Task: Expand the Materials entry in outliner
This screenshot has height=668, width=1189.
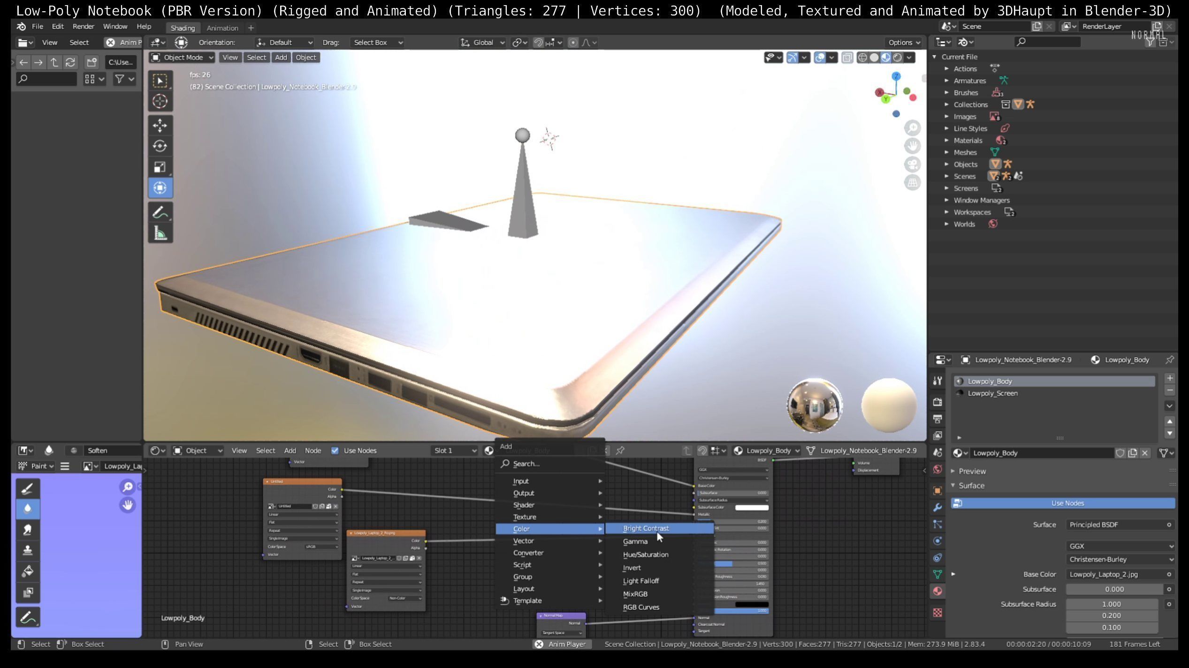Action: [x=946, y=140]
